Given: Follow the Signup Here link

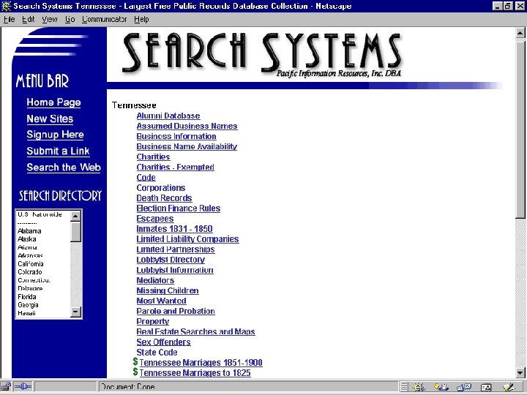Looking at the screenshot, I should click(x=55, y=135).
